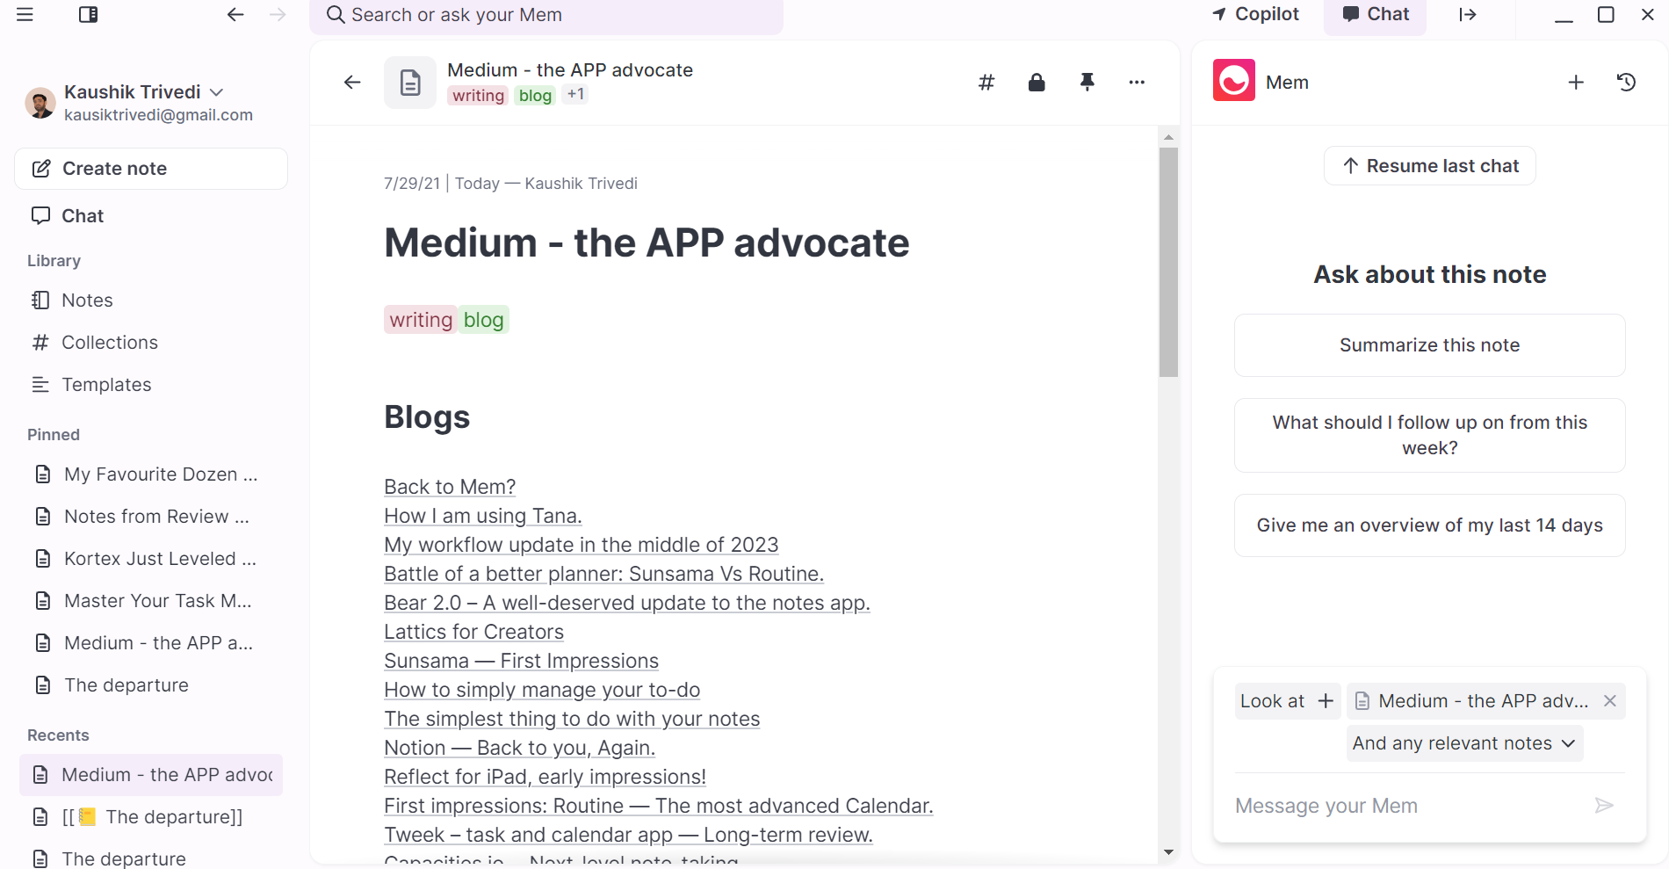The height and width of the screenshot is (869, 1669).
Task: Click Create note button
Action: (151, 169)
